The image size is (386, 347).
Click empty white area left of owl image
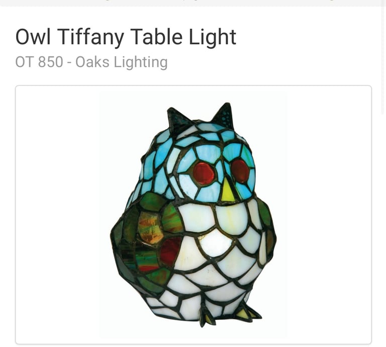pos(58,215)
